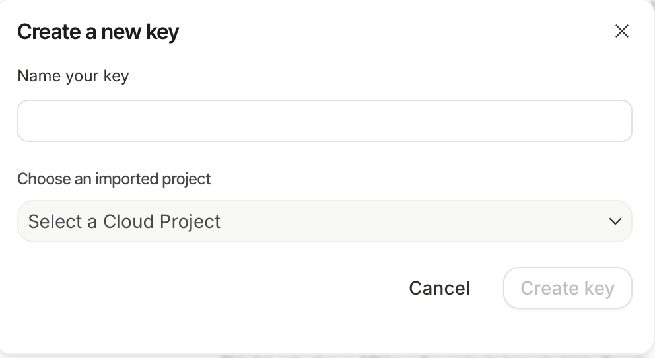Click the "Name your key" label
This screenshot has width=655, height=358.
click(73, 76)
